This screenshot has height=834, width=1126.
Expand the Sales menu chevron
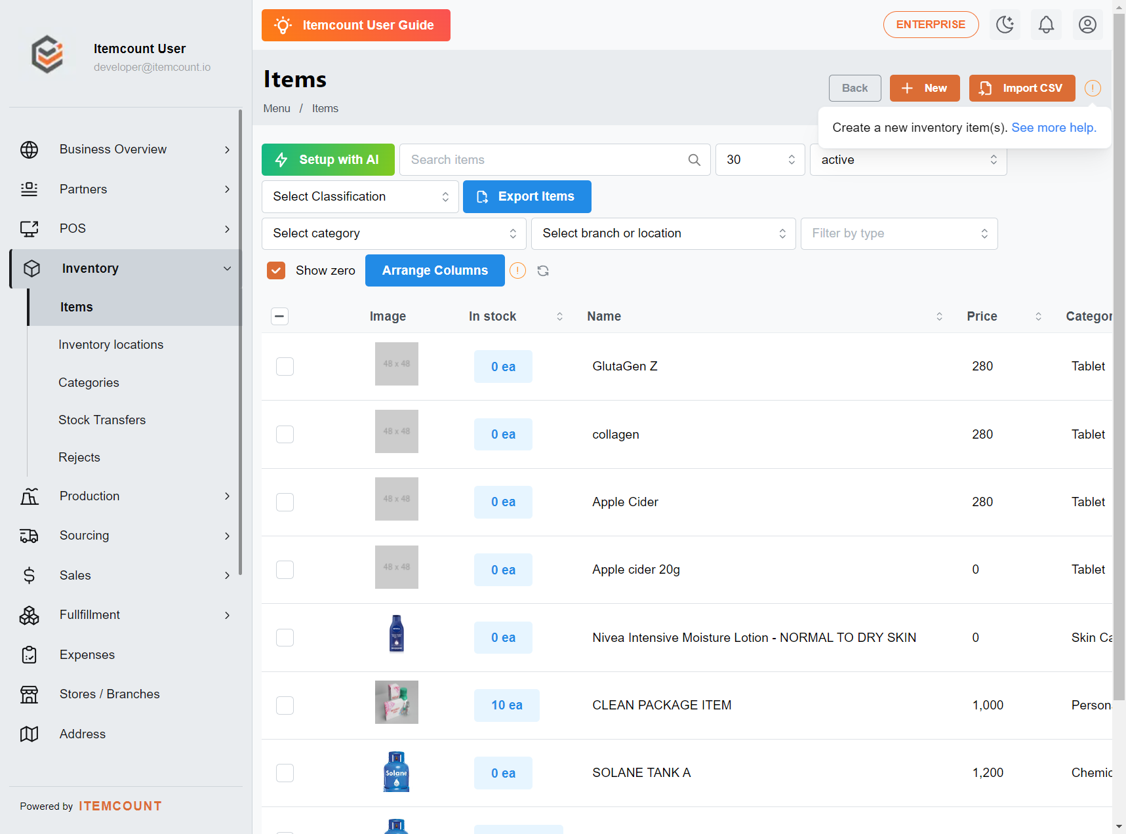(x=227, y=576)
